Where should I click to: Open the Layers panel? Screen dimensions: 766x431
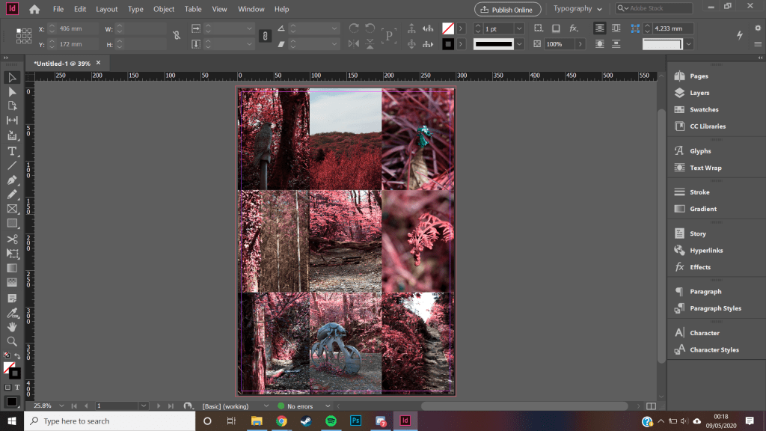pyautogui.click(x=699, y=93)
